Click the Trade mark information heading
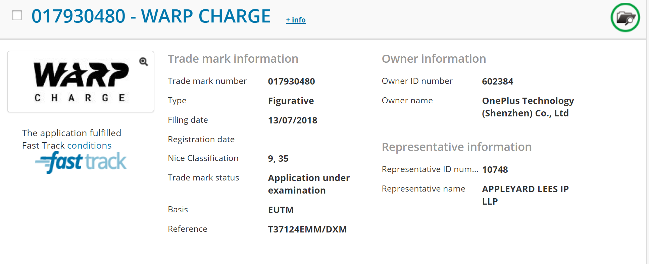 [x=233, y=59]
